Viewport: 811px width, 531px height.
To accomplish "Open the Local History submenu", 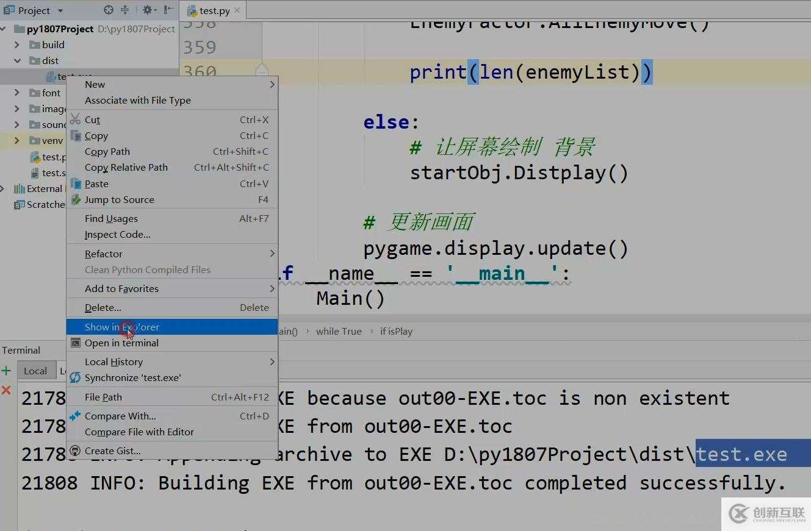I will (172, 362).
